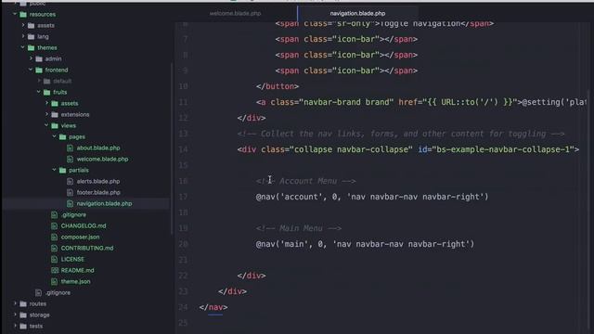Expand the storage folder chevron
Viewport: 594px width, 334px height.
[15, 315]
